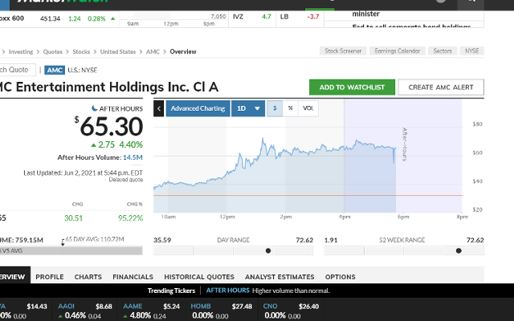Switch to the Profile tab

[50, 277]
